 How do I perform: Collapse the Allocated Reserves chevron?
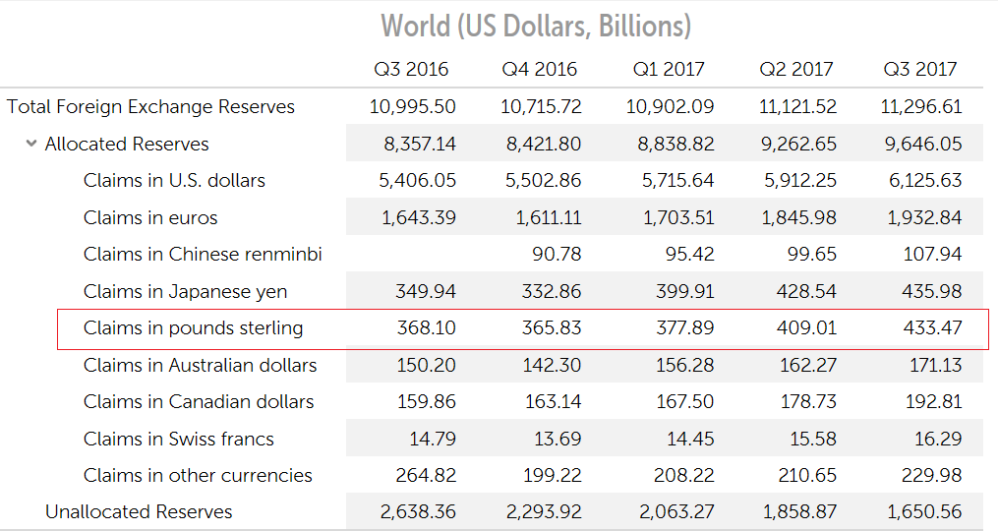pos(31,145)
